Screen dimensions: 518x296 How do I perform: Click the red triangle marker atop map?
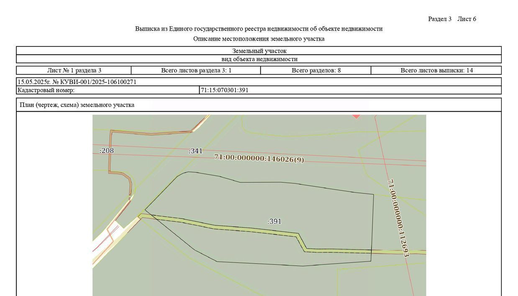pyautogui.click(x=356, y=117)
